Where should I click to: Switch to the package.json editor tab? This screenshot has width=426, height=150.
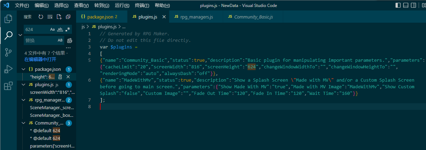click(102, 17)
